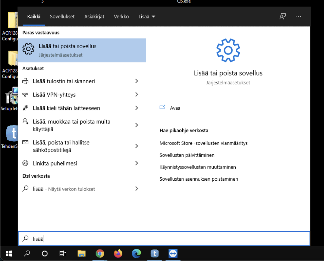Click the Cortana circle icon
The height and width of the screenshot is (261, 324).
(x=45, y=253)
